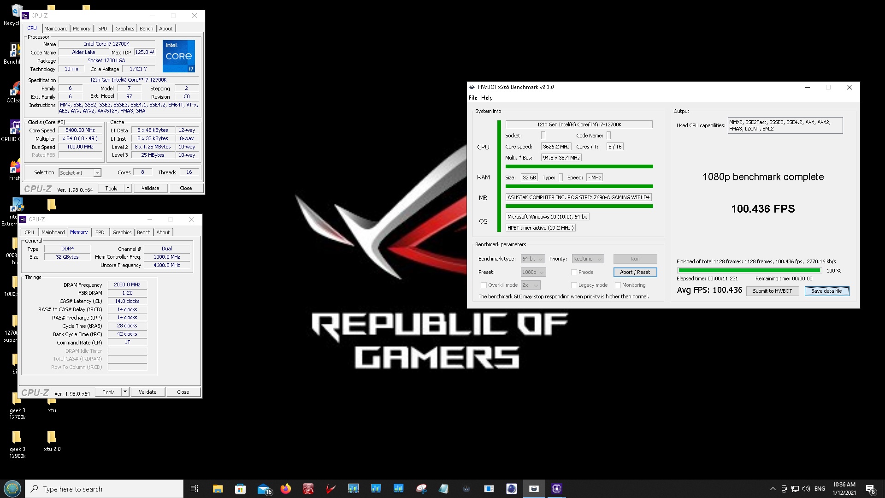Screen dimensions: 885x498
Task: Click the lower CPU-Z window title icon
Action: (x=23, y=219)
